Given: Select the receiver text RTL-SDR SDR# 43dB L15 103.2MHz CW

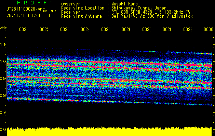Looking at the screenshot, I should [x=151, y=12].
